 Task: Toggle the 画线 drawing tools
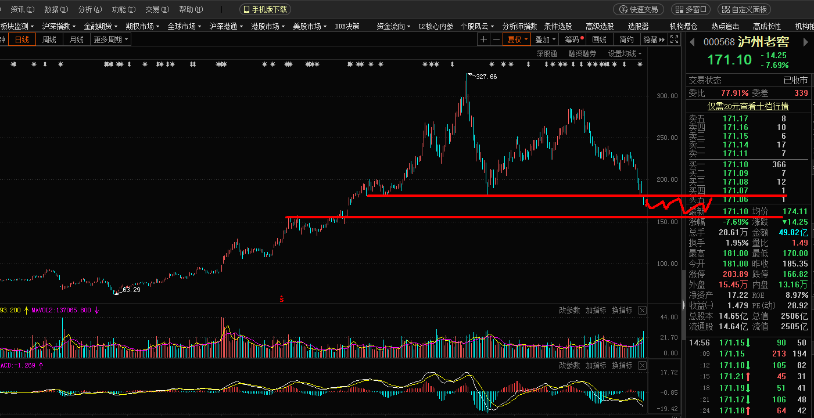[x=599, y=39]
